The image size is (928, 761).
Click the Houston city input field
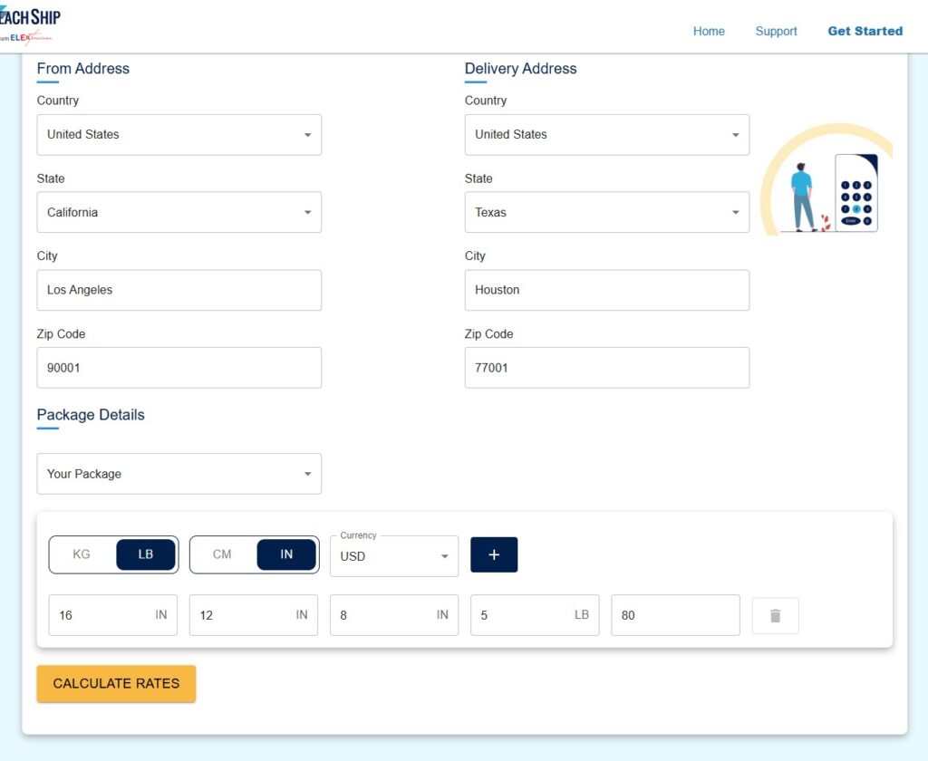click(x=606, y=290)
